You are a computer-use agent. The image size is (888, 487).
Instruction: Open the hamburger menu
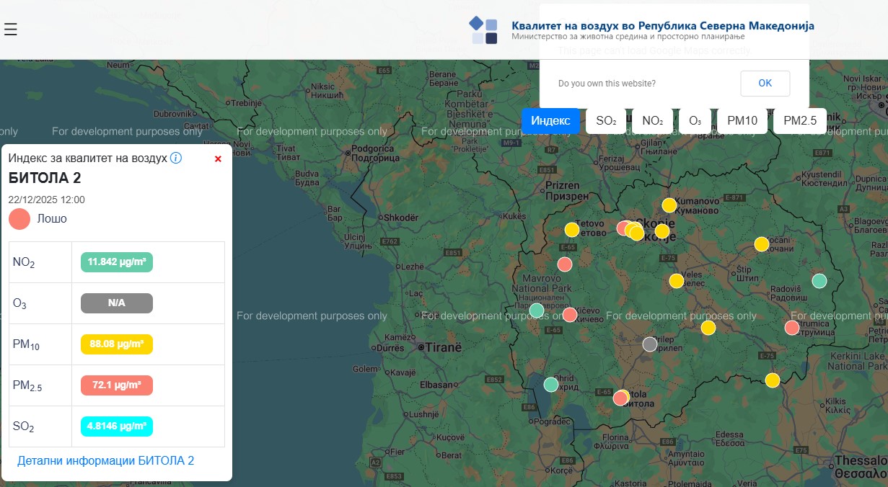(x=10, y=30)
